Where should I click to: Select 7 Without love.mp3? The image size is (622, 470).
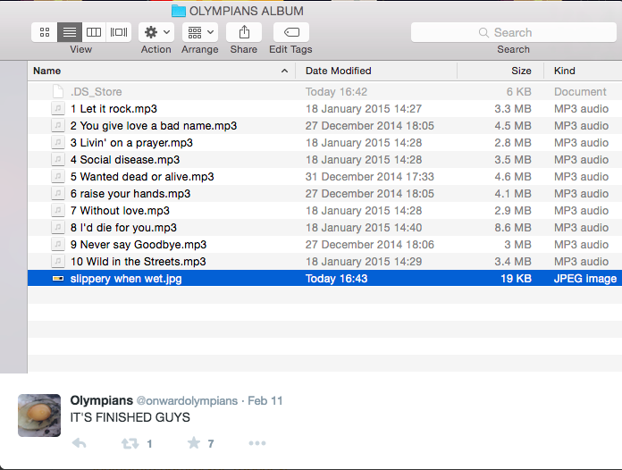coord(324,211)
